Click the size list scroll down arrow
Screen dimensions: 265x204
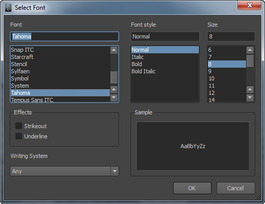pyautogui.click(x=250, y=97)
